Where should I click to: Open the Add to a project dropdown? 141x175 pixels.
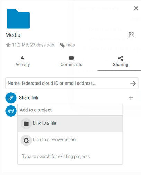[x=70, y=110]
